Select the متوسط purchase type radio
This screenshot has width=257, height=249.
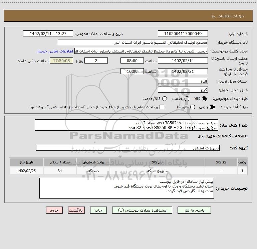click(x=193, y=107)
